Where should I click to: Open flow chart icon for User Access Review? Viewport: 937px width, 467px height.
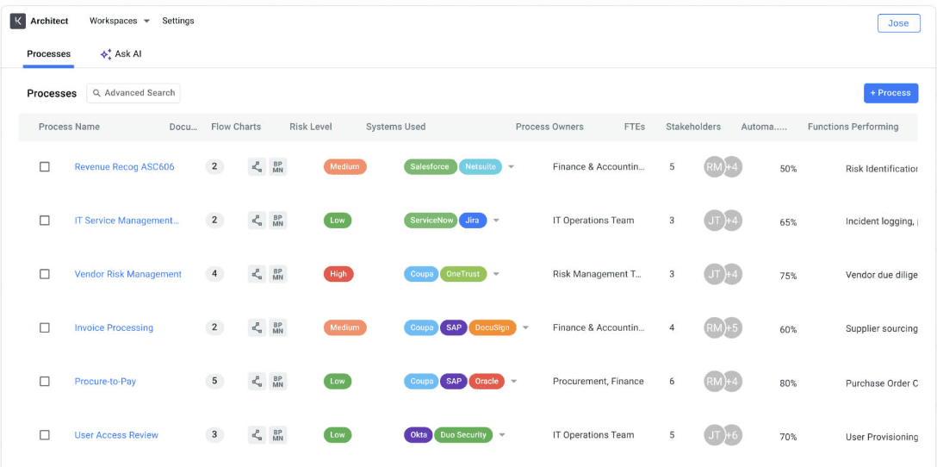tap(257, 435)
